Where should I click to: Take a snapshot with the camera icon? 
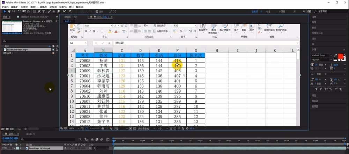[103, 129]
